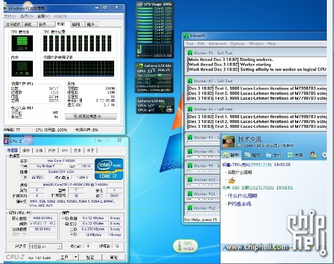Open Worker #1 window icon in Prime95
334x264 pixels.
190,53
